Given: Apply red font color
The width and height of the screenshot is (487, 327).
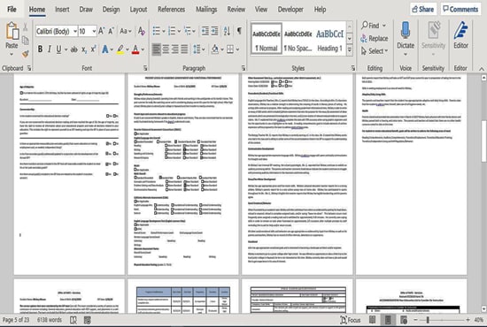Looking at the screenshot, I should pyautogui.click(x=135, y=49).
